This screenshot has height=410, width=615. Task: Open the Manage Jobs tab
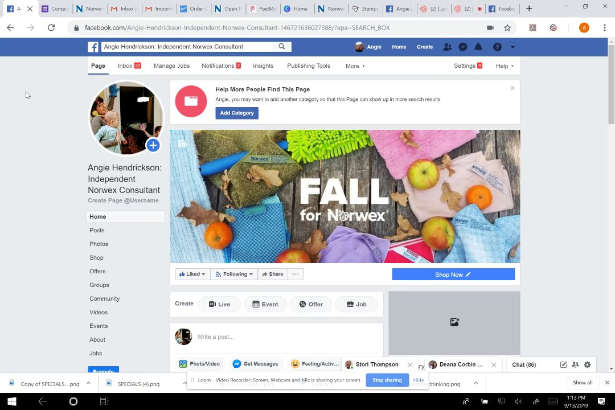tap(171, 66)
